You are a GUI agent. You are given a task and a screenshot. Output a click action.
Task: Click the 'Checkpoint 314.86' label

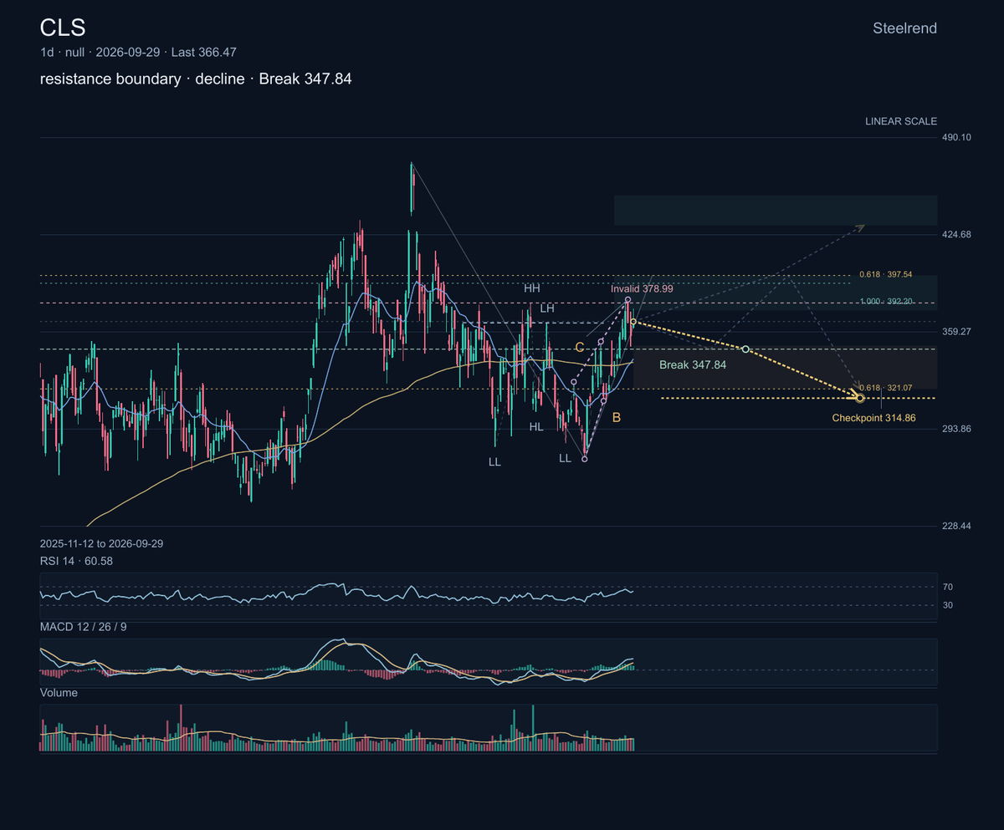click(873, 417)
